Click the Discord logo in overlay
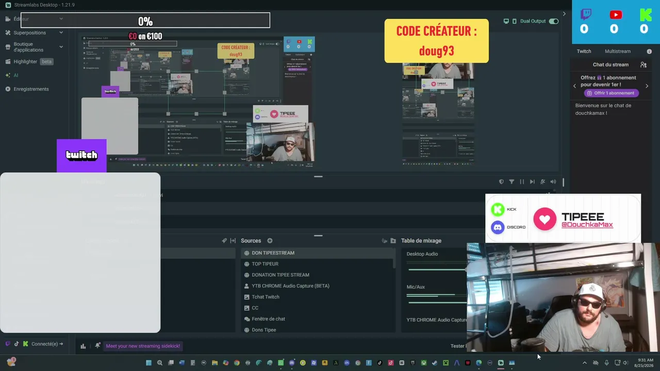Image resolution: width=660 pixels, height=371 pixels. (498, 227)
